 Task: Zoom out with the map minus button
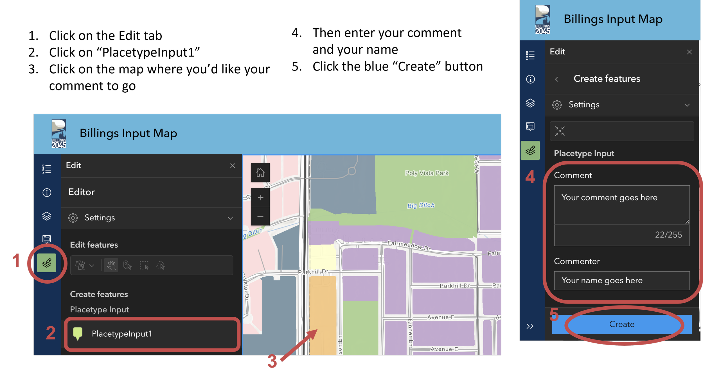click(x=260, y=216)
